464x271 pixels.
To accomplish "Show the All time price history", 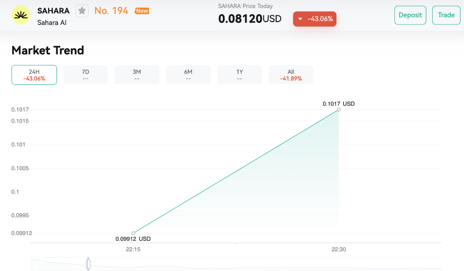I will [291, 75].
